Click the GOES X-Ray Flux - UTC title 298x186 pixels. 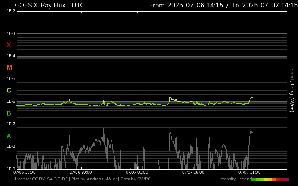[50, 5]
